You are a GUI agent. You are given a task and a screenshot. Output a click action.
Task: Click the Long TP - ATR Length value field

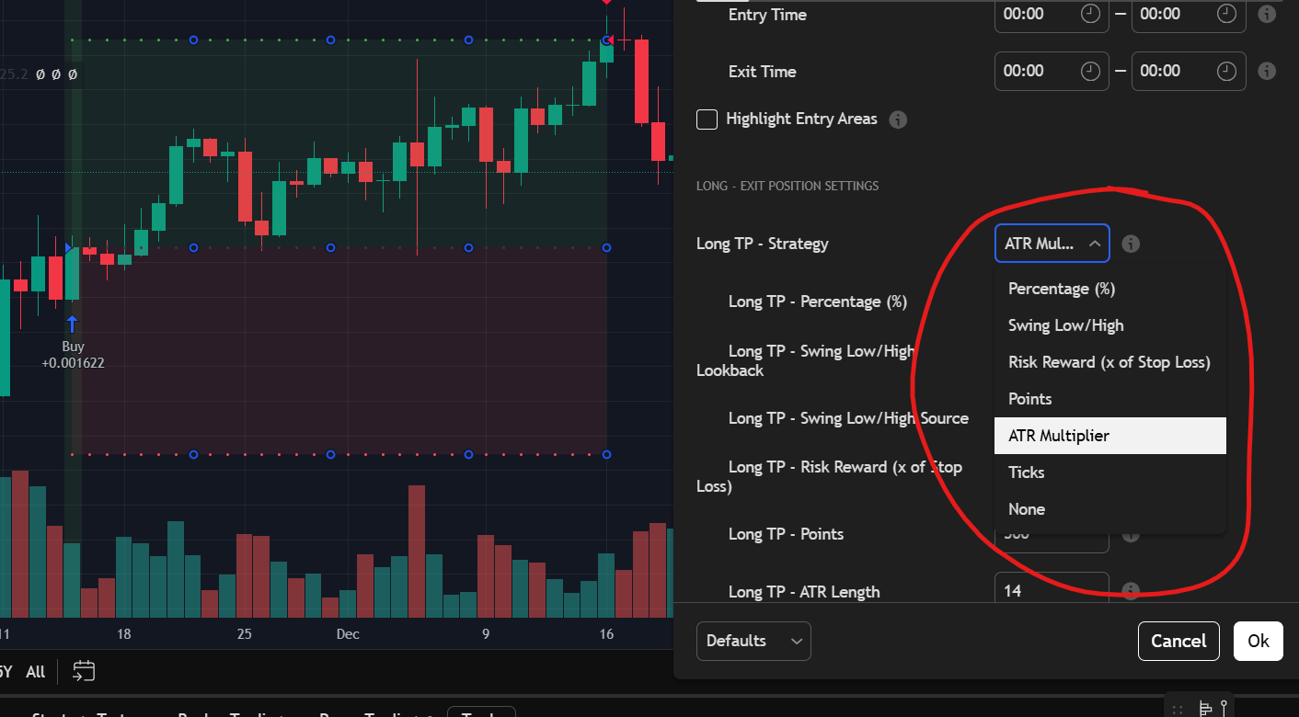(1052, 589)
